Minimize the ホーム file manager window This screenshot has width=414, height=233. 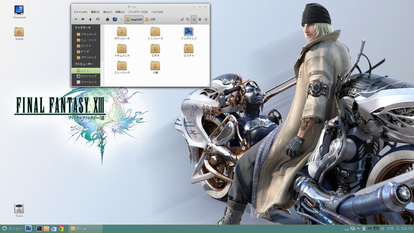click(x=194, y=7)
